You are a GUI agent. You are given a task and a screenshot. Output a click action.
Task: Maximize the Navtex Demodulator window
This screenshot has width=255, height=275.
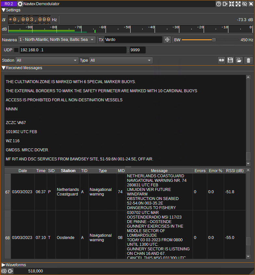click(238, 4)
